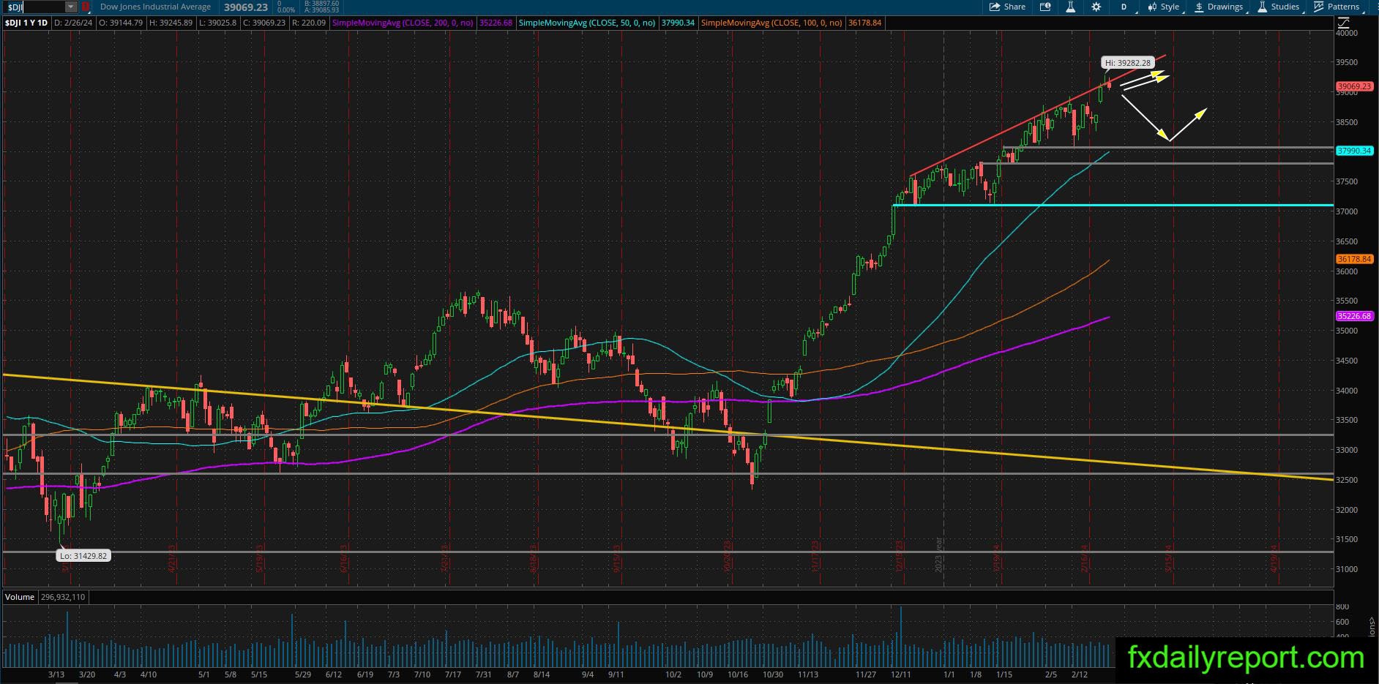Click the Share button
The image size is (1379, 684).
click(1007, 7)
